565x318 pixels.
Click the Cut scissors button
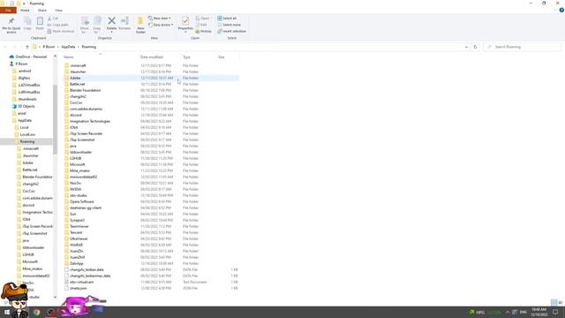53,19
